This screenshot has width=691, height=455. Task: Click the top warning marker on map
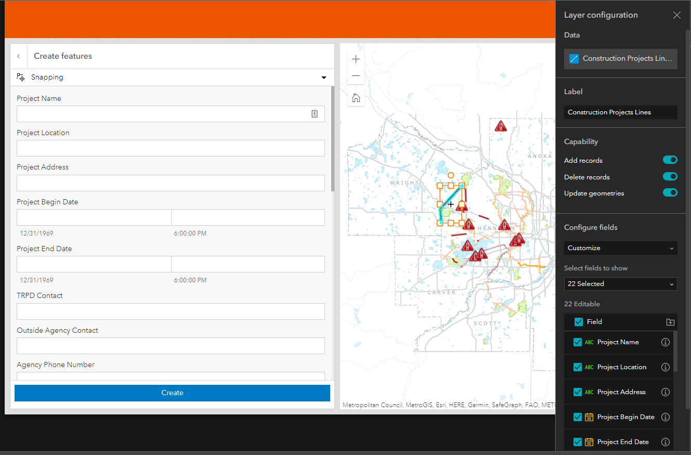[x=501, y=126]
